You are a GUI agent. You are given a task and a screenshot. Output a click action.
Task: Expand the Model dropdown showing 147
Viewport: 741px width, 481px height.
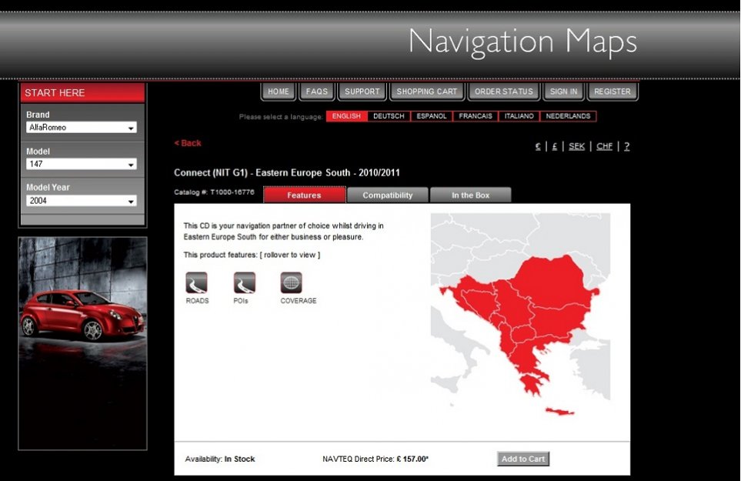pyautogui.click(x=82, y=164)
